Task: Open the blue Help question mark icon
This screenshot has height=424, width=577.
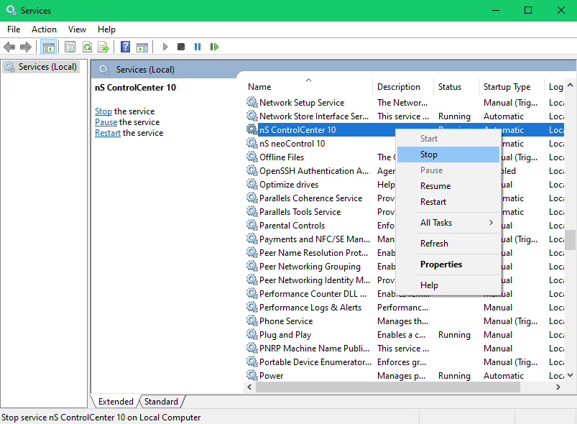Action: click(x=126, y=47)
